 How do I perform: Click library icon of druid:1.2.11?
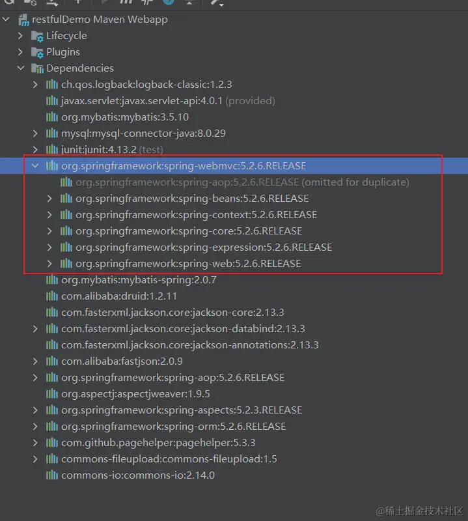[x=52, y=296]
